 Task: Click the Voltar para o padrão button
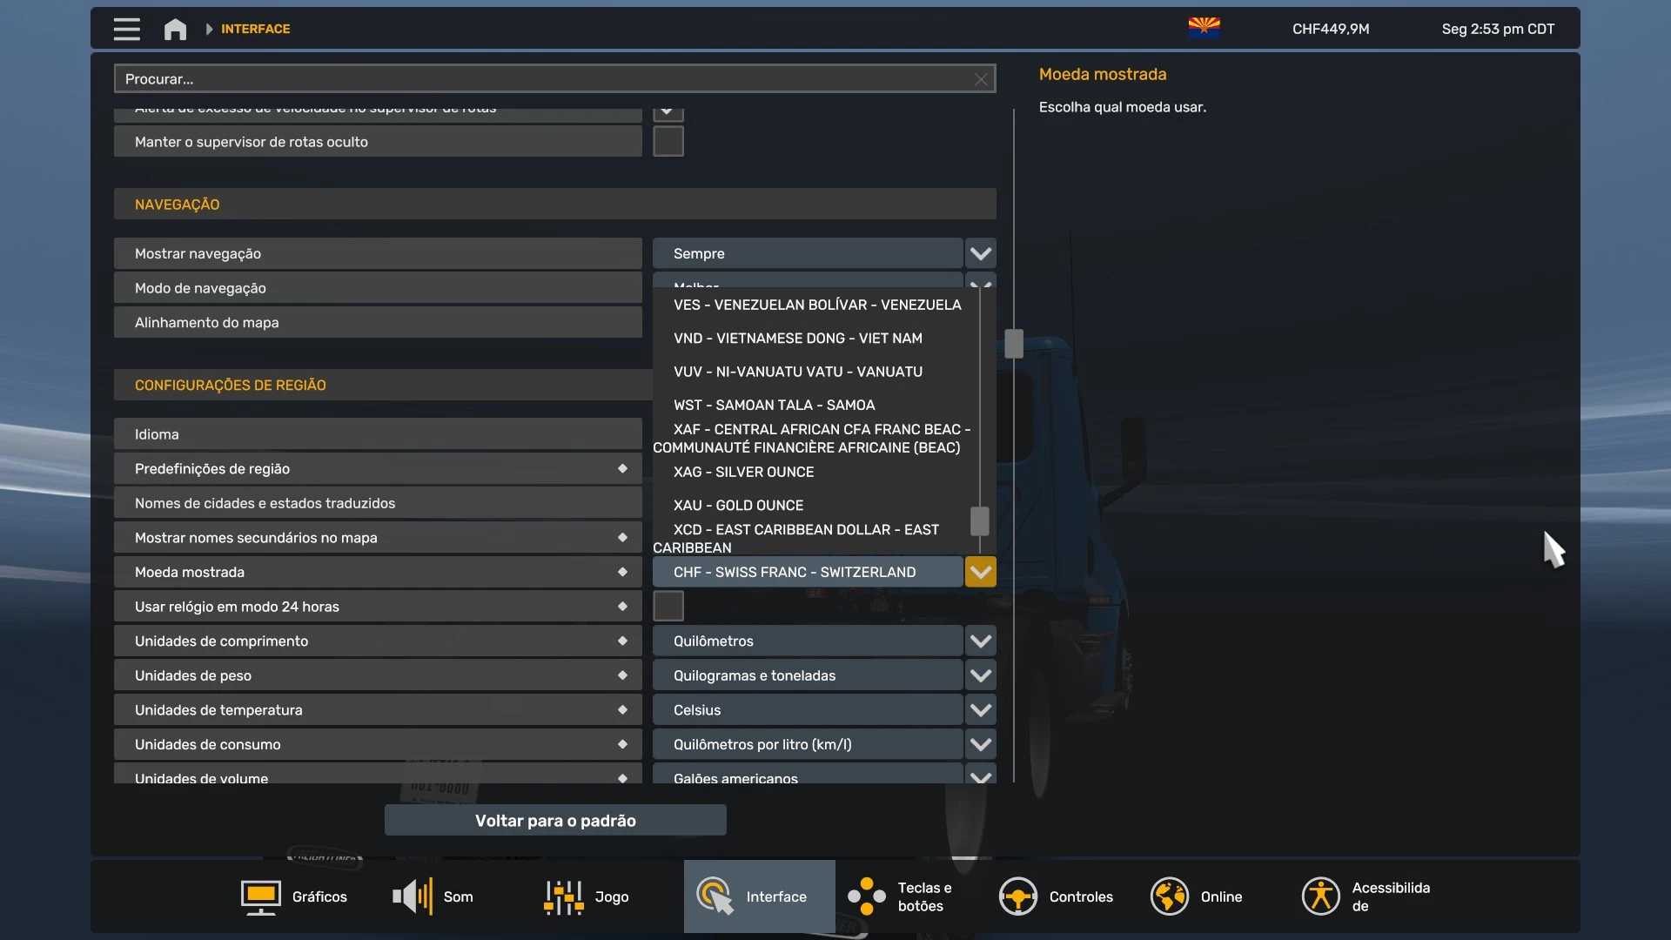[x=555, y=820]
